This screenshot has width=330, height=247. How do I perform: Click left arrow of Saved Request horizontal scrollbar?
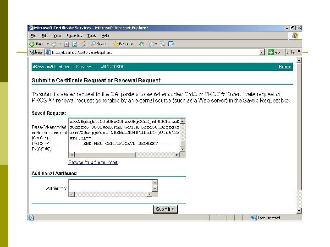[72, 155]
